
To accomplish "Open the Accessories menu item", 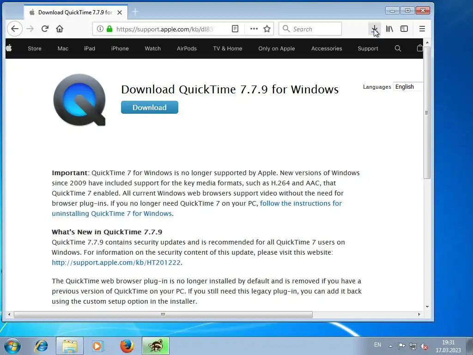I will (327, 49).
